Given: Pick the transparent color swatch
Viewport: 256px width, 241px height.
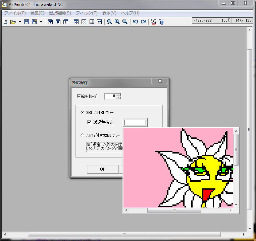Looking at the screenshot, I should pyautogui.click(x=135, y=122).
